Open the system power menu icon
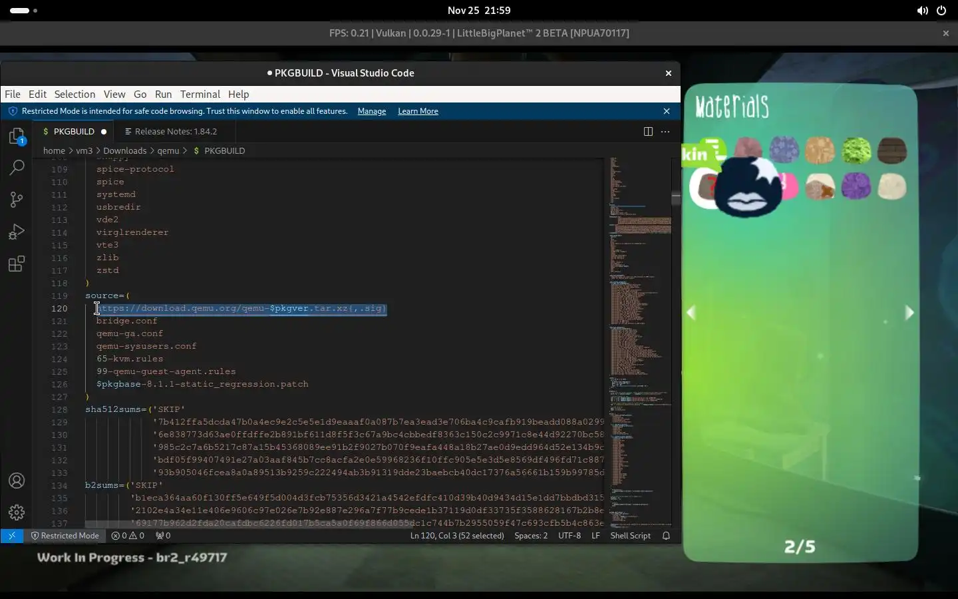 pyautogui.click(x=941, y=11)
